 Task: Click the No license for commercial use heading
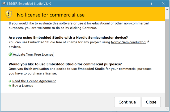point(51,15)
